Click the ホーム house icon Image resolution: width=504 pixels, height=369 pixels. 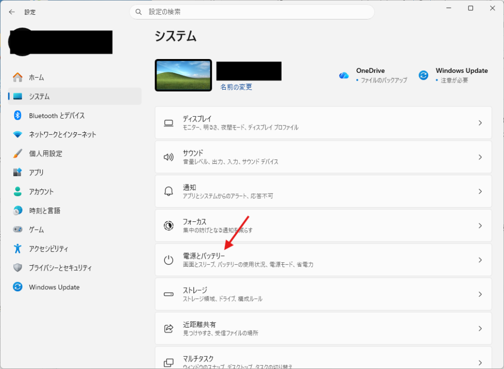pyautogui.click(x=18, y=77)
